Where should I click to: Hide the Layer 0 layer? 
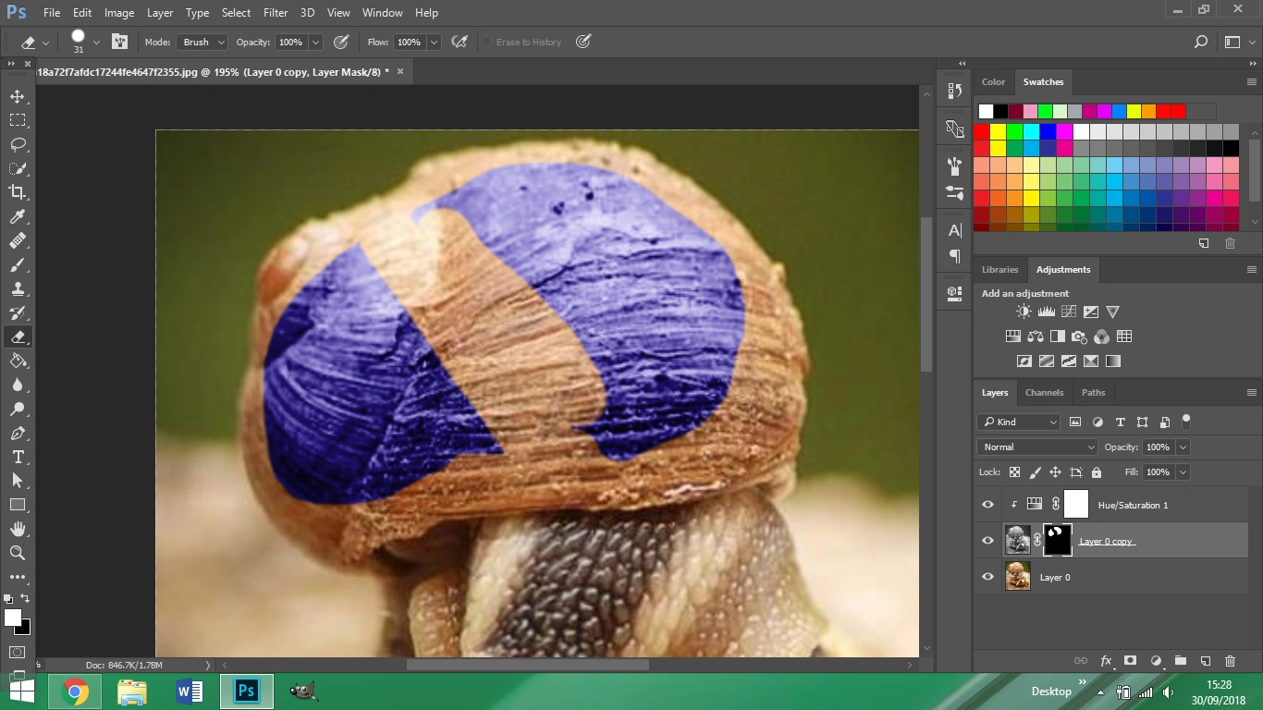(x=987, y=577)
